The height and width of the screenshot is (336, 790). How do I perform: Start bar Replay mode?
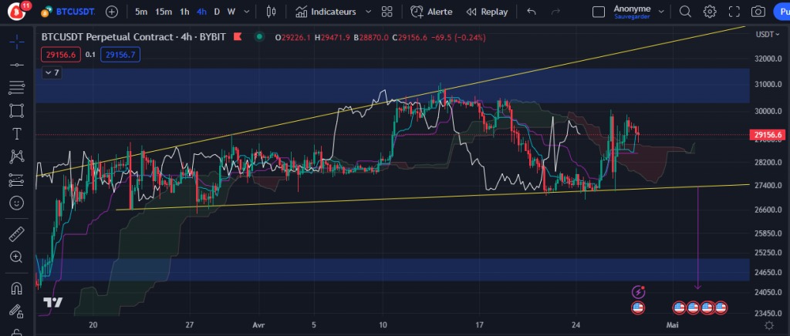tap(487, 12)
